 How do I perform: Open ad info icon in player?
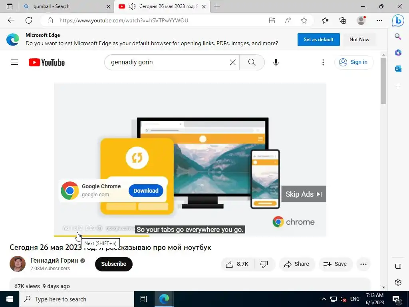point(99,228)
